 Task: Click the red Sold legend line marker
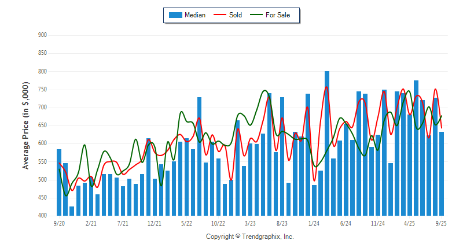[221, 15]
